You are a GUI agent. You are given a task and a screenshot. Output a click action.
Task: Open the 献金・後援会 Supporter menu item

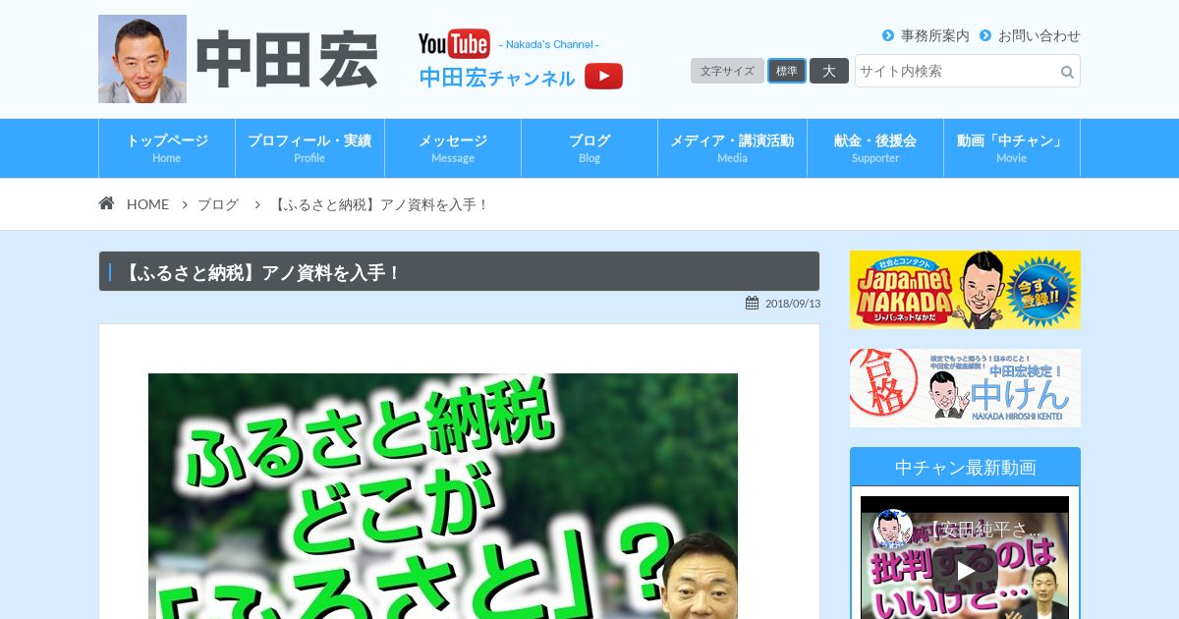(x=875, y=148)
